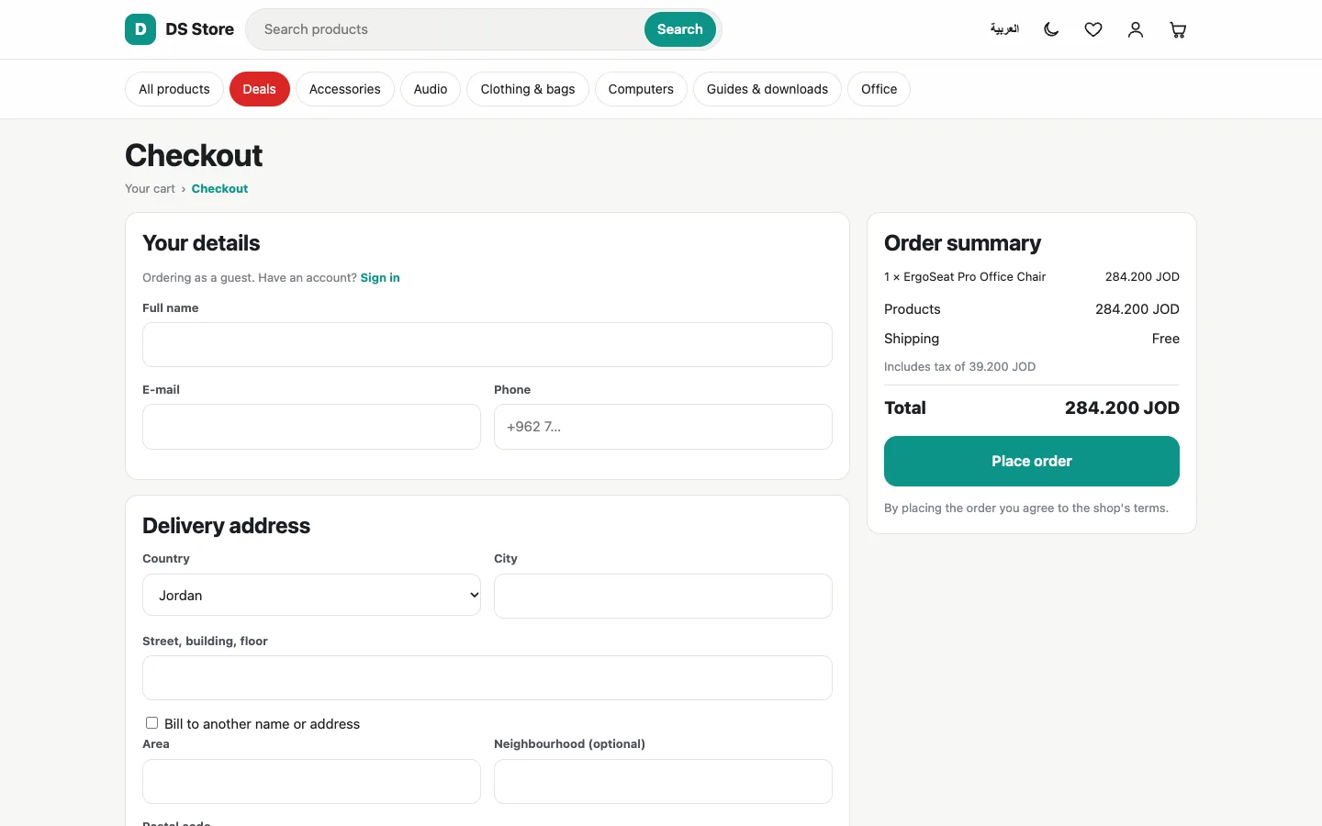The image size is (1322, 826).
Task: Click the Shipping Free value
Action: pyautogui.click(x=1165, y=339)
